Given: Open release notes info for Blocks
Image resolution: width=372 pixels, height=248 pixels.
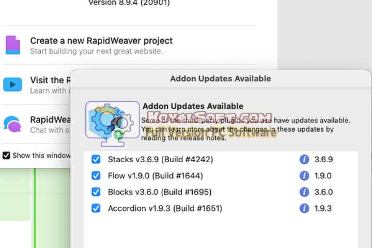Looking at the screenshot, I should [304, 192].
